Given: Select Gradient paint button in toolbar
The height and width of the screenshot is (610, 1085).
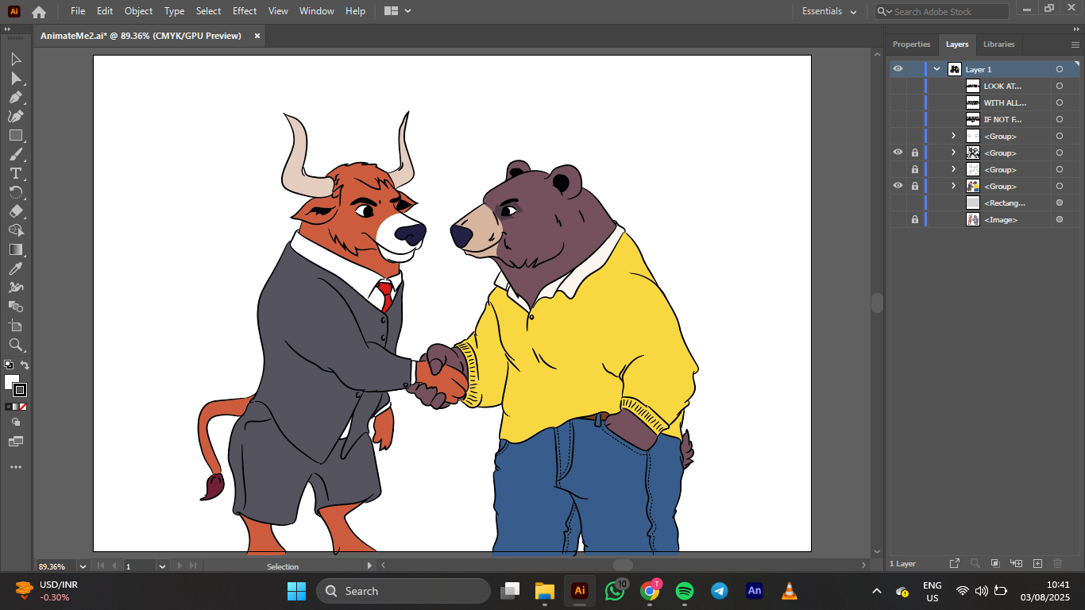Looking at the screenshot, I should pyautogui.click(x=16, y=407).
